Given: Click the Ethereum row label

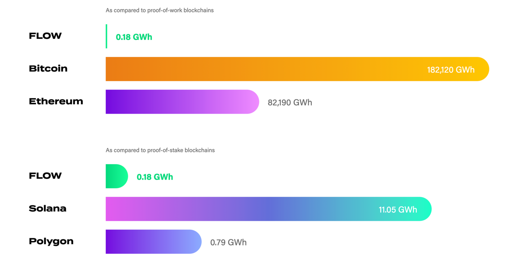Looking at the screenshot, I should tap(56, 101).
